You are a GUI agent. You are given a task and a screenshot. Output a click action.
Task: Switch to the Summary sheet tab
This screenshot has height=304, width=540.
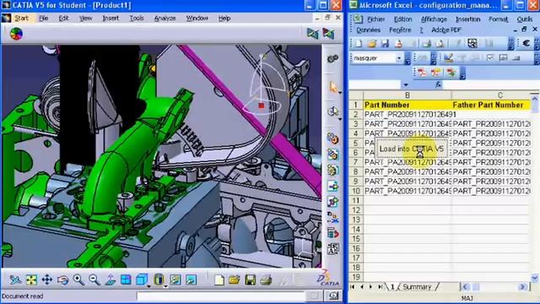click(x=417, y=287)
